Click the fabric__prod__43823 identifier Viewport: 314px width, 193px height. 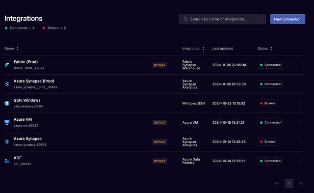click(x=29, y=68)
